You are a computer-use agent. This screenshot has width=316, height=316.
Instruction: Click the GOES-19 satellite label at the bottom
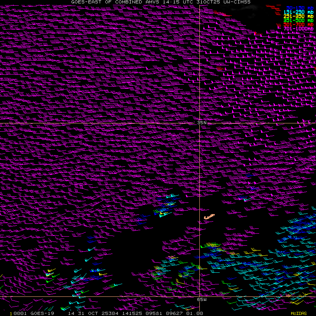(x=42, y=313)
